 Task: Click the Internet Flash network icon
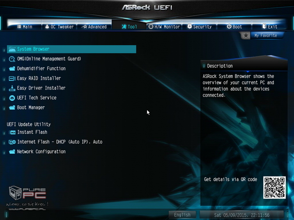[x=12, y=142]
